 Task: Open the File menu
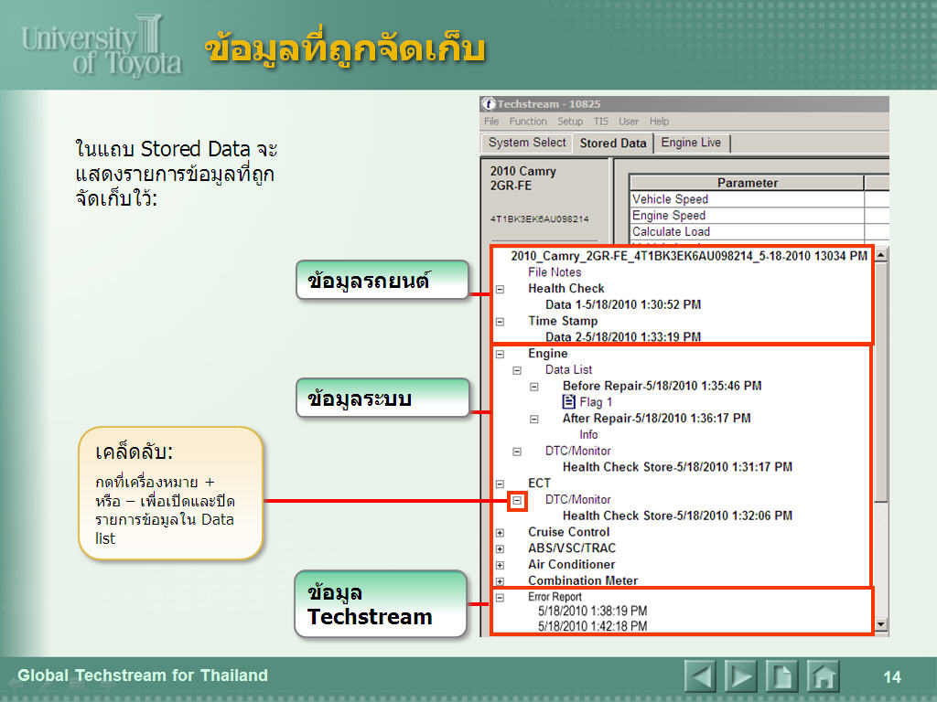491,122
